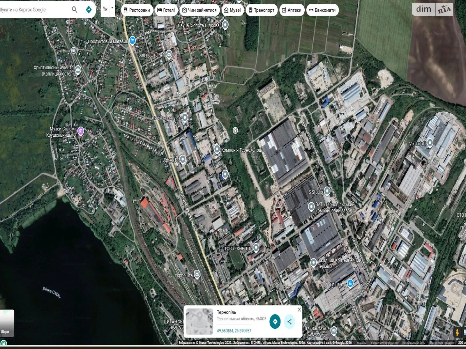
Task: Click the share icon in info card
Action: click(289, 322)
